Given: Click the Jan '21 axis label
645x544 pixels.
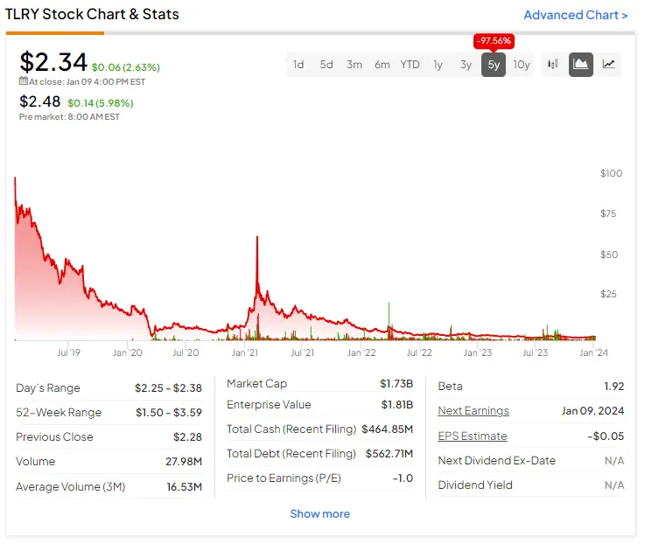Looking at the screenshot, I should [x=245, y=352].
